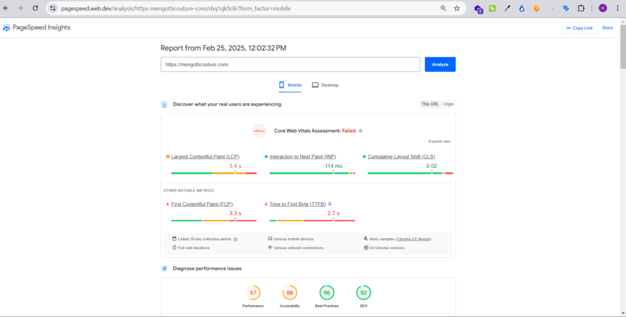
Task: Click the browser forward arrow
Action: (20, 8)
